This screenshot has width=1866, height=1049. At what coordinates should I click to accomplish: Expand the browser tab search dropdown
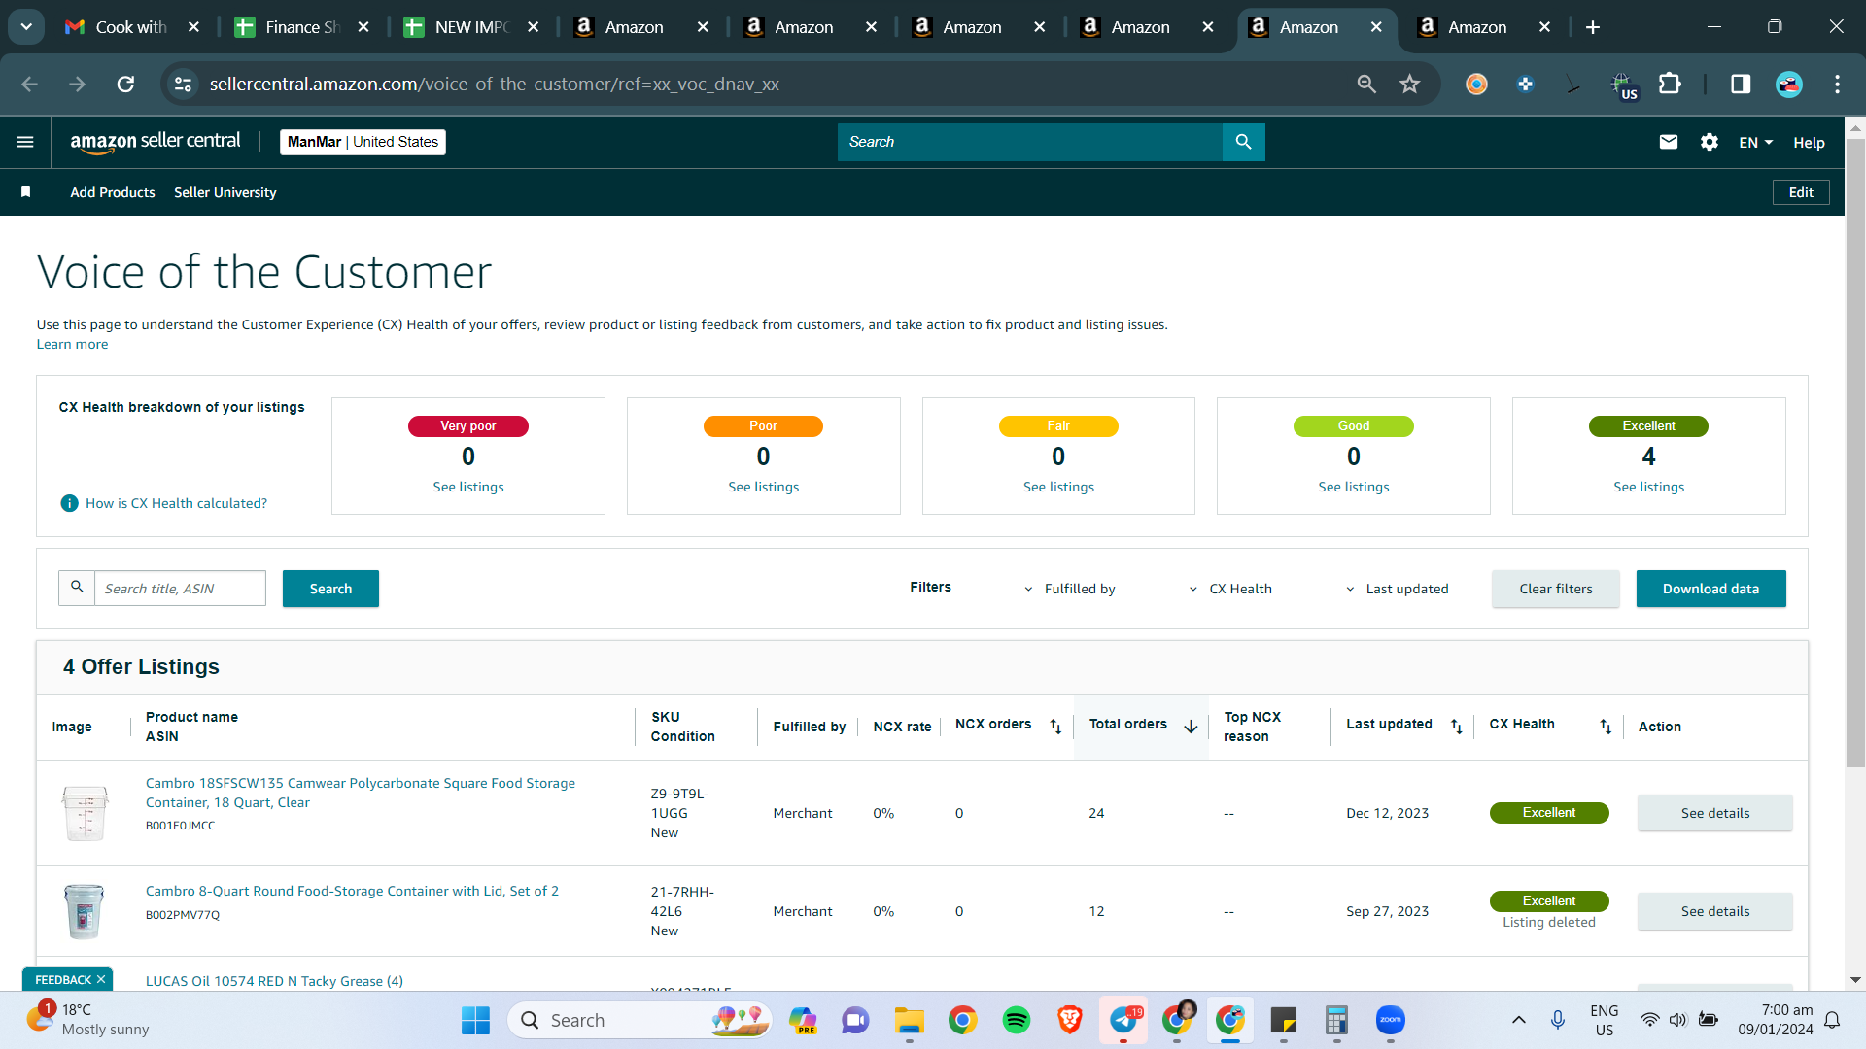click(x=26, y=27)
